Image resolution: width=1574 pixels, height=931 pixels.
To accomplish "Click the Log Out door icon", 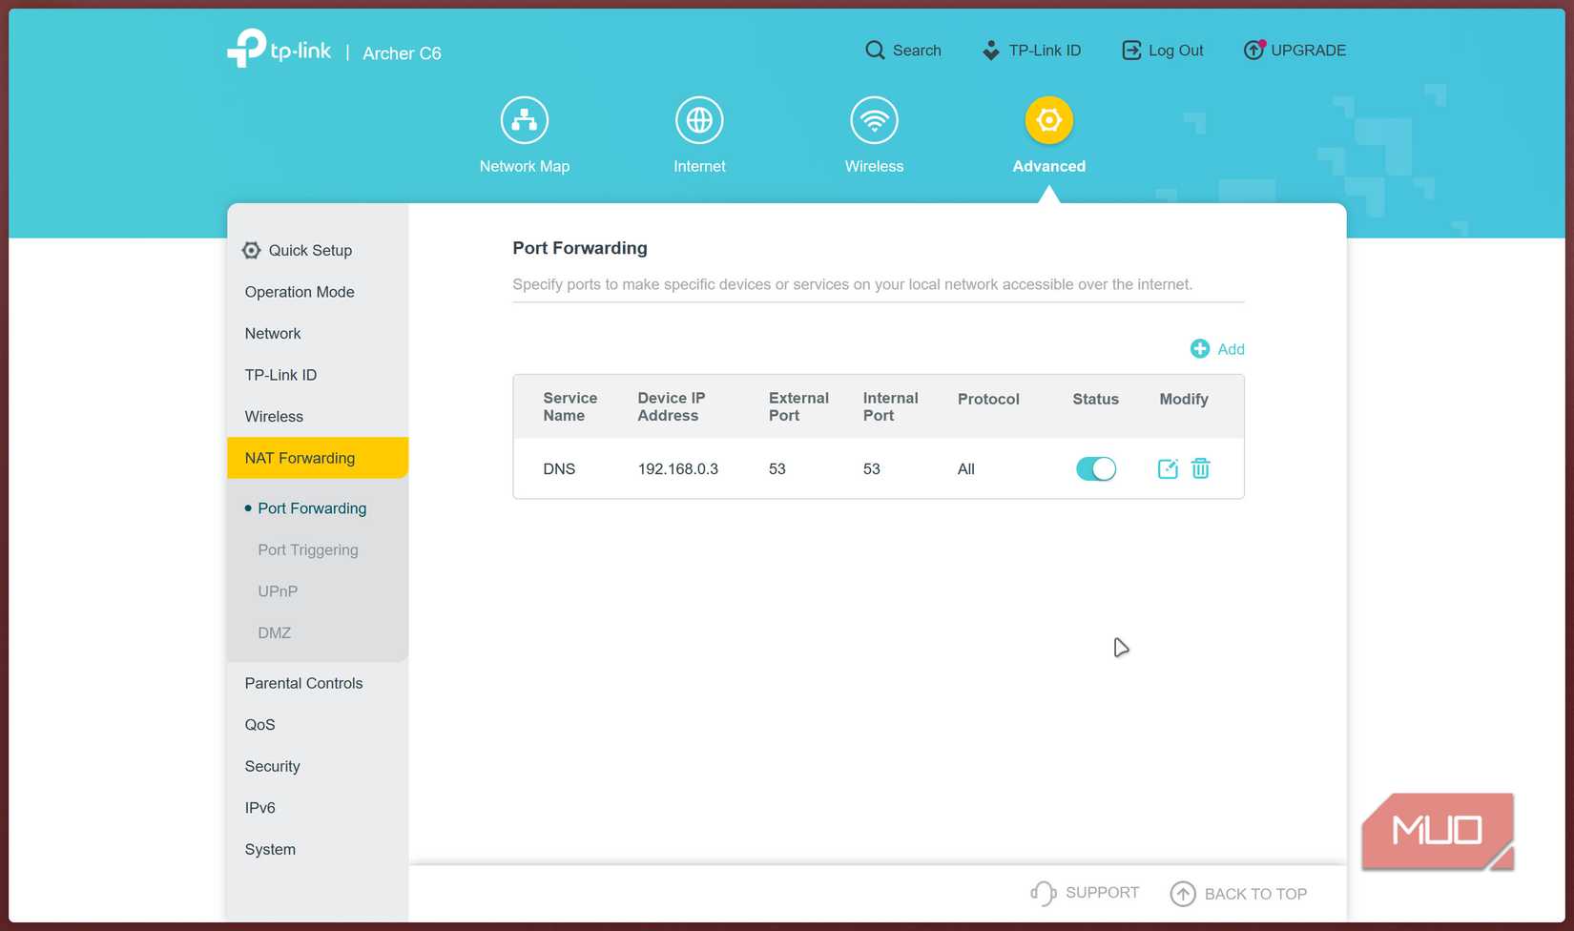I will coord(1131,51).
